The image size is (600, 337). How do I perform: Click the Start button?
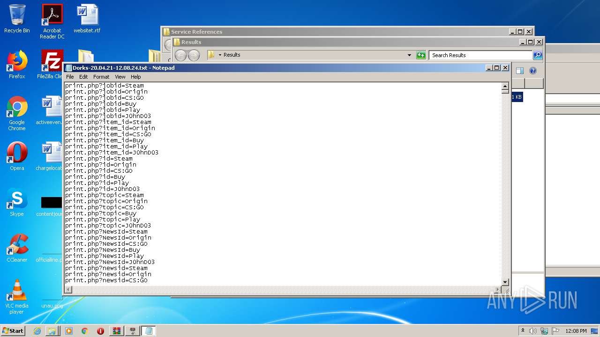[x=13, y=331]
